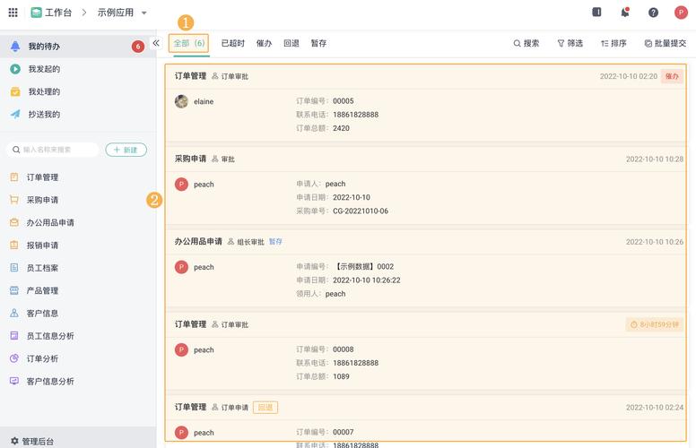
Task: Click the 批量提交 button
Action: pyautogui.click(x=665, y=43)
